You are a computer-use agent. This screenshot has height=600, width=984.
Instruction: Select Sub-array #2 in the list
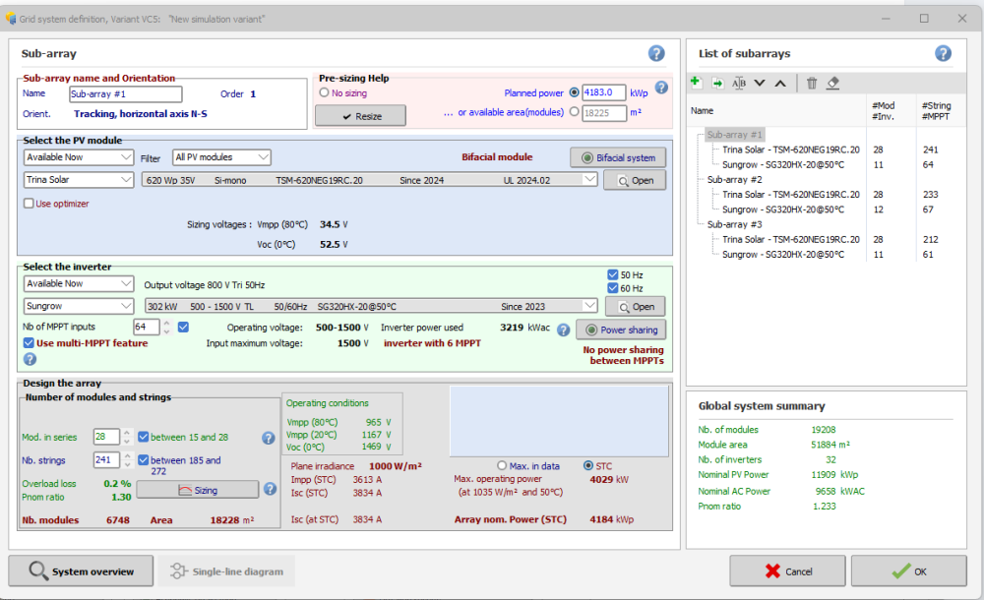734,180
